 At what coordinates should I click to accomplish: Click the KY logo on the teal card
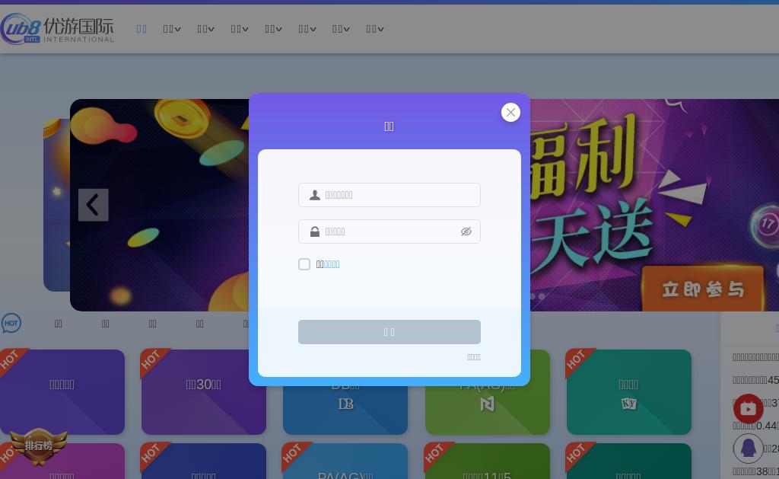point(629,404)
